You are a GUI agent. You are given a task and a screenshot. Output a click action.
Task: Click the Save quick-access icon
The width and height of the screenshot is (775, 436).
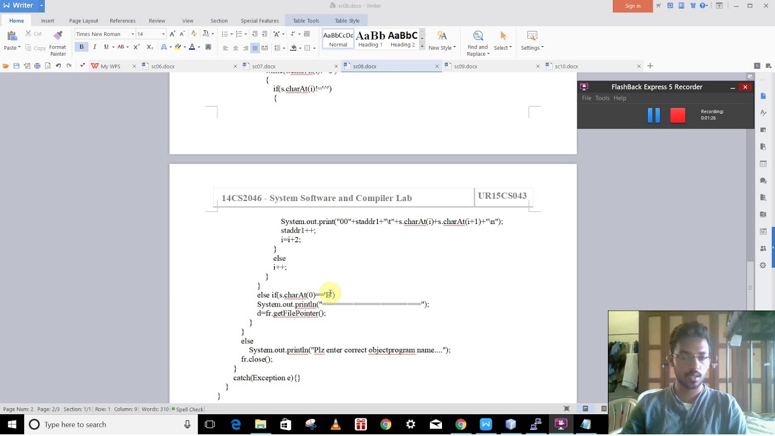coord(16,66)
